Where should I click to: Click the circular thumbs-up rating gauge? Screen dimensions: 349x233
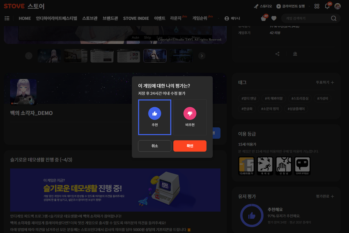tap(252, 215)
